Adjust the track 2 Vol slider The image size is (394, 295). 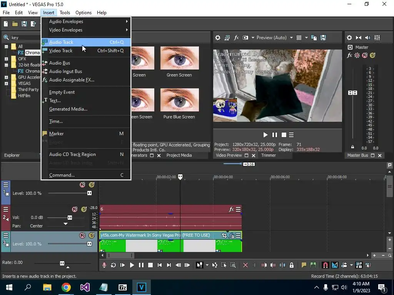pyautogui.click(x=70, y=217)
